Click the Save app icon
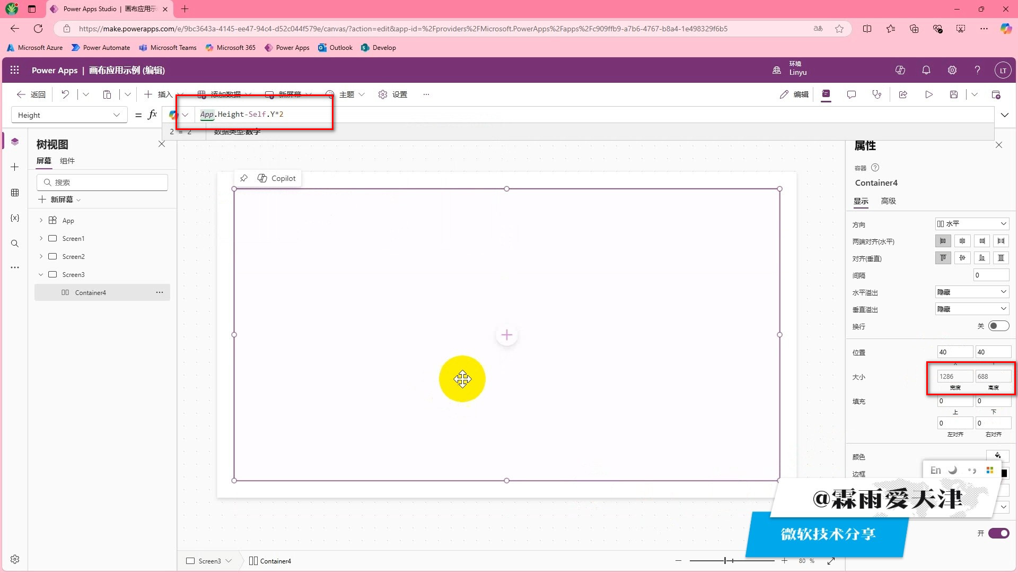This screenshot has width=1018, height=573. pos(953,94)
